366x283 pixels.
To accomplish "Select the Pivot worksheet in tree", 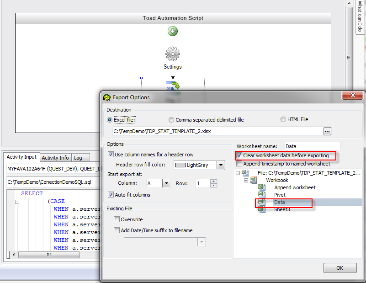I will tap(280, 195).
